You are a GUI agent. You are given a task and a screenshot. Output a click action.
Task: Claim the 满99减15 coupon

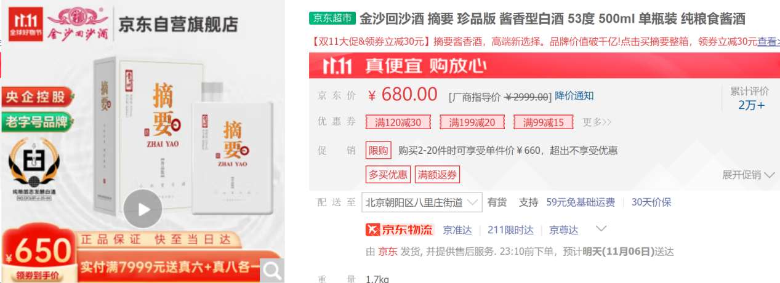[x=544, y=122]
